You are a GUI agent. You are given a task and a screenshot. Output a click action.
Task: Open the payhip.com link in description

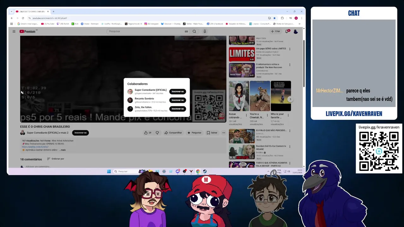(35, 147)
